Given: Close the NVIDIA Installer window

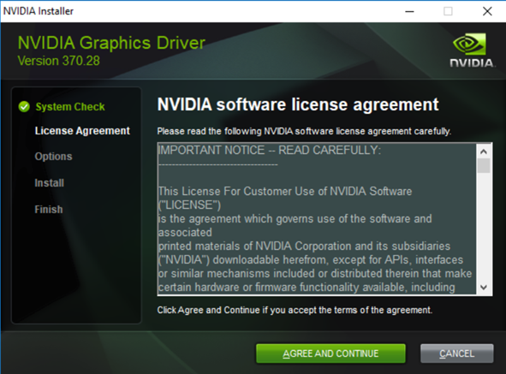Looking at the screenshot, I should (487, 11).
